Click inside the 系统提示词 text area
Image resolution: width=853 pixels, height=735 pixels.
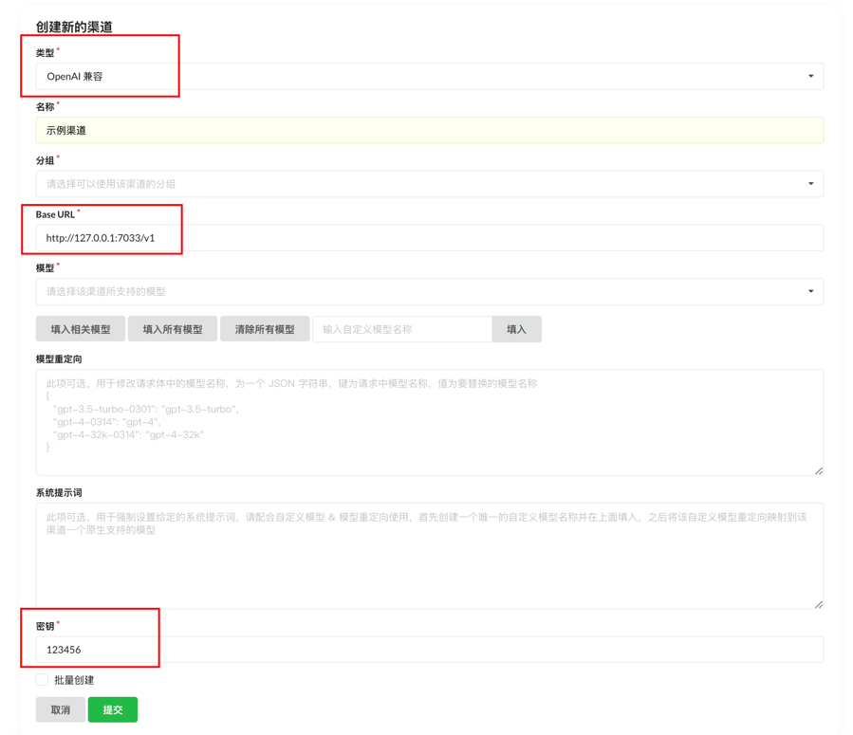coord(429,564)
